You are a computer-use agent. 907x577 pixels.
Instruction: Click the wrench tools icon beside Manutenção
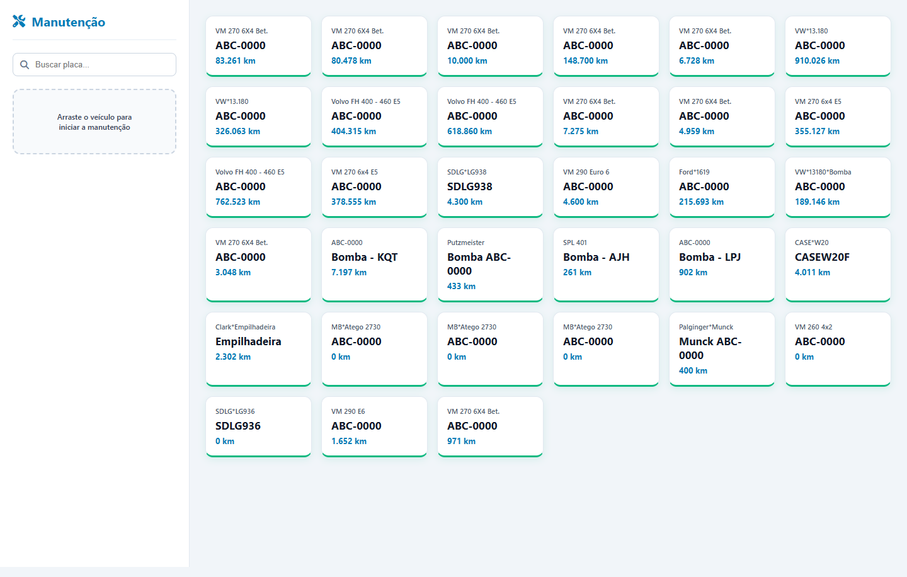coord(20,22)
